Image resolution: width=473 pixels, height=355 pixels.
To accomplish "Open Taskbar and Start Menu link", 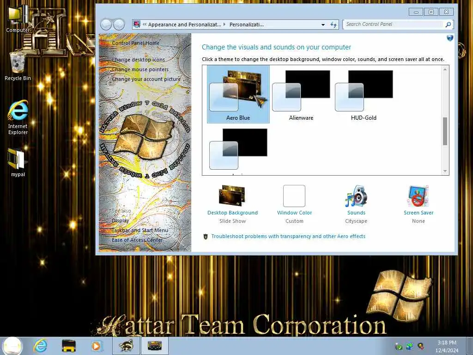I will tap(139, 230).
